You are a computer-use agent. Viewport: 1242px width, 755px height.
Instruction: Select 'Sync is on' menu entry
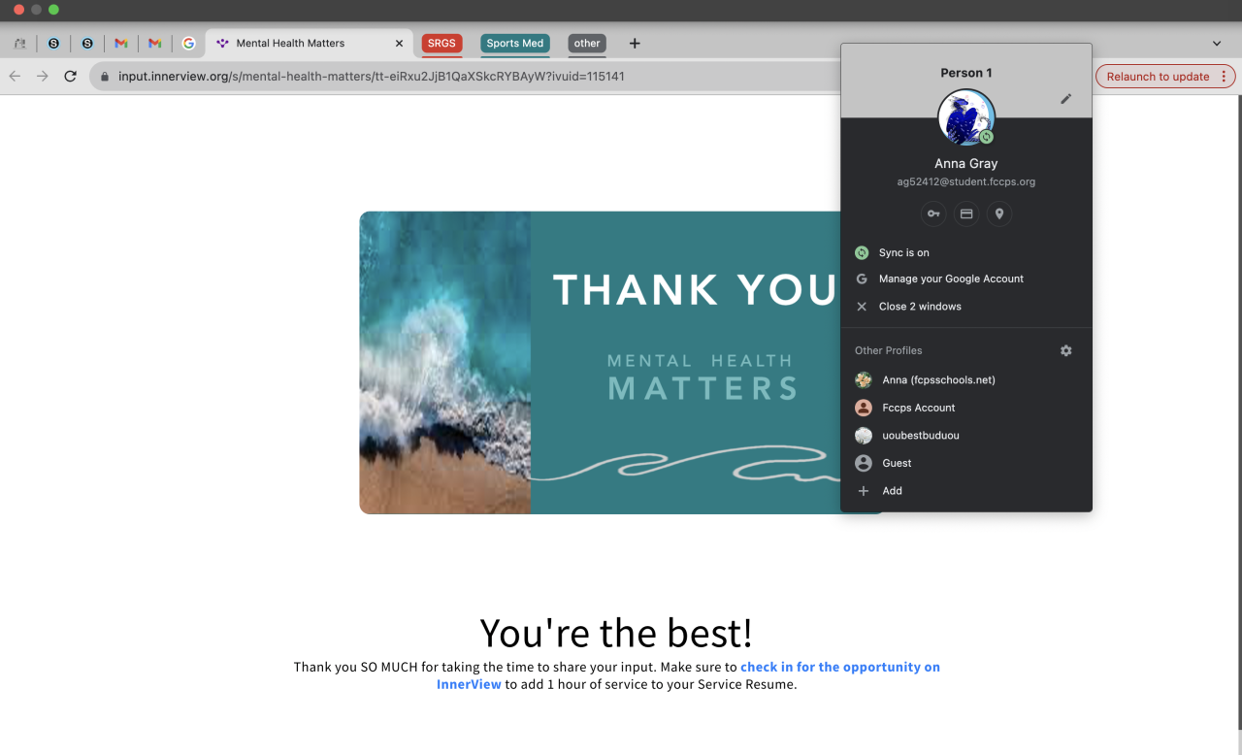click(966, 252)
